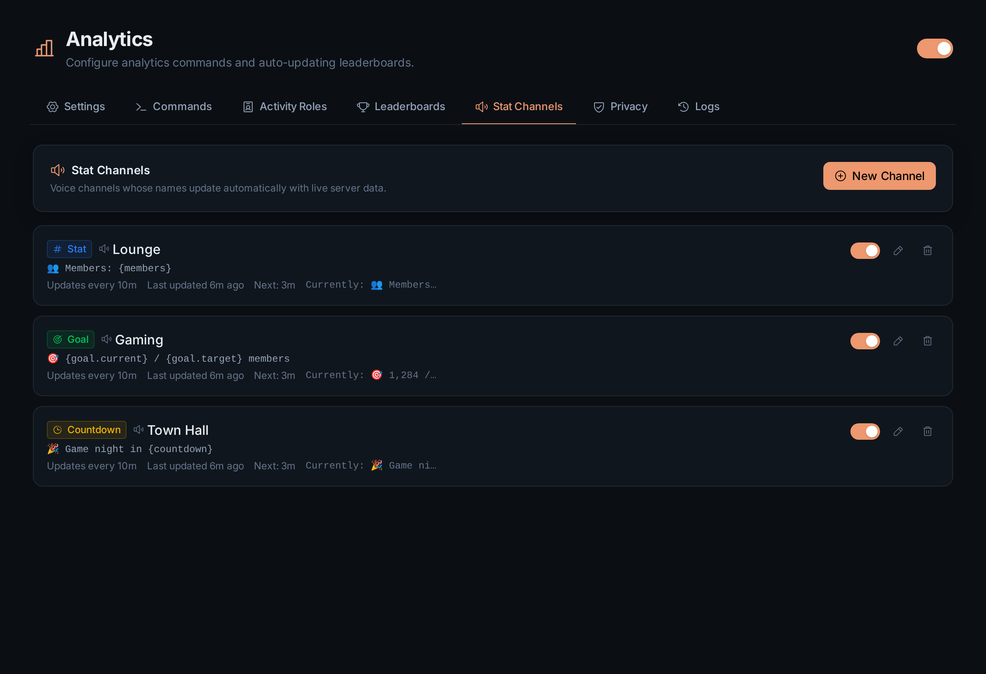Edit the Town Hall channel with pencil icon
Screen dimensions: 986x674
898,431
